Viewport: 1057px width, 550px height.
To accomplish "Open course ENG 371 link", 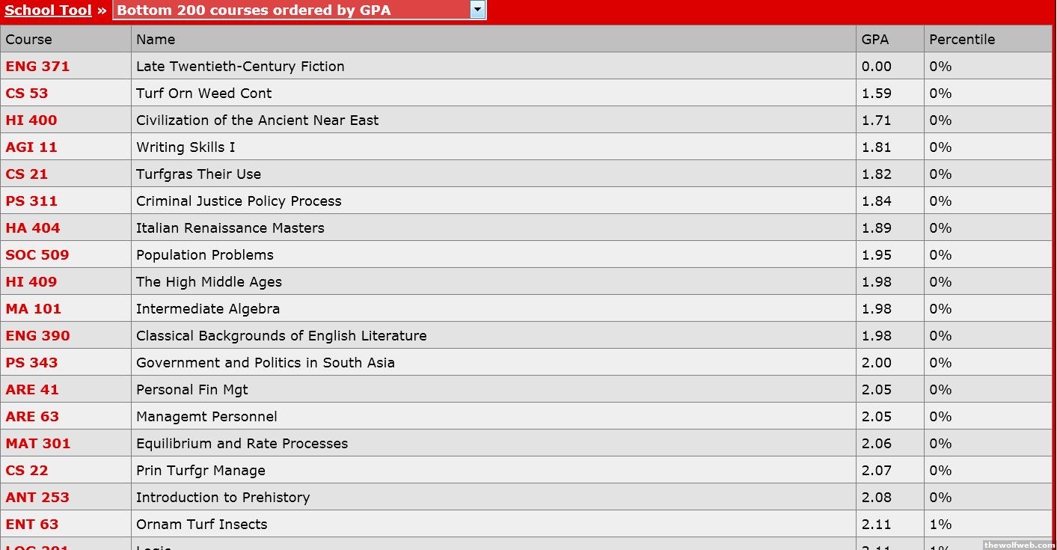I will pyautogui.click(x=37, y=66).
